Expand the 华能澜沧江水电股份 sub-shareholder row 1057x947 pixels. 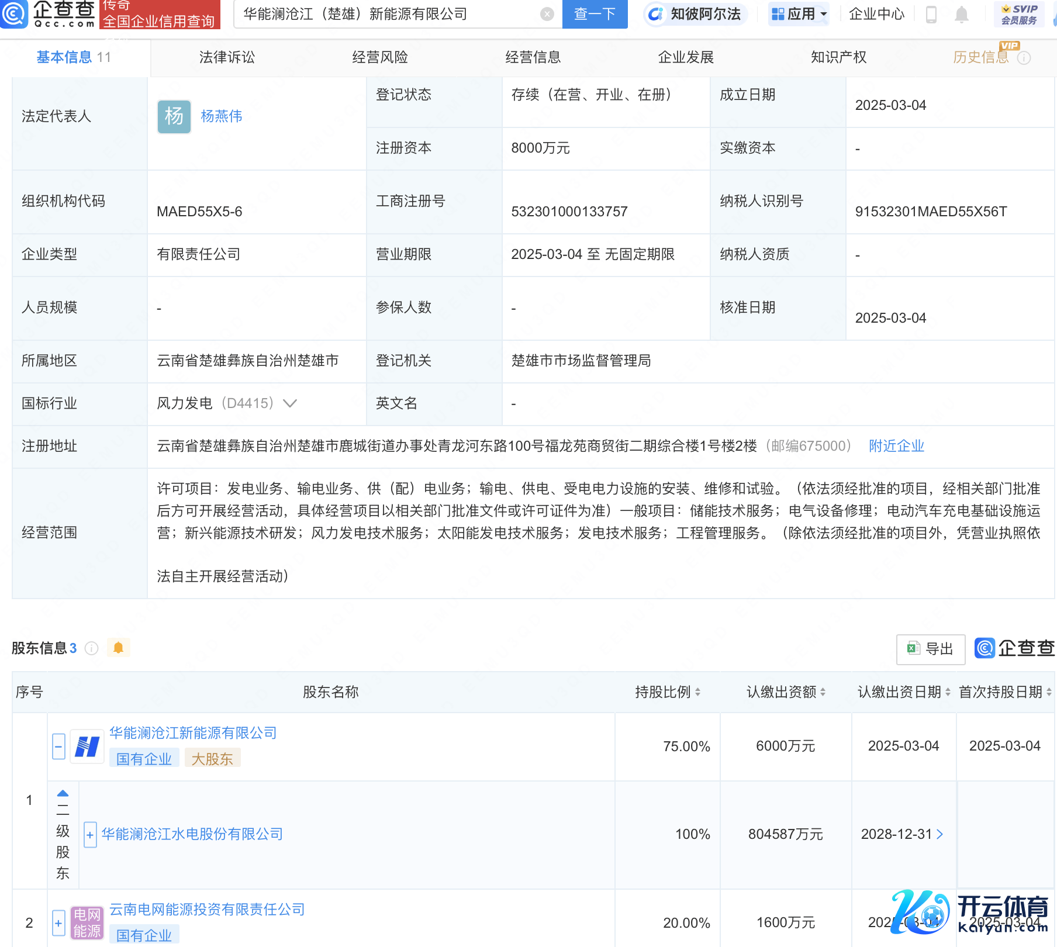90,835
